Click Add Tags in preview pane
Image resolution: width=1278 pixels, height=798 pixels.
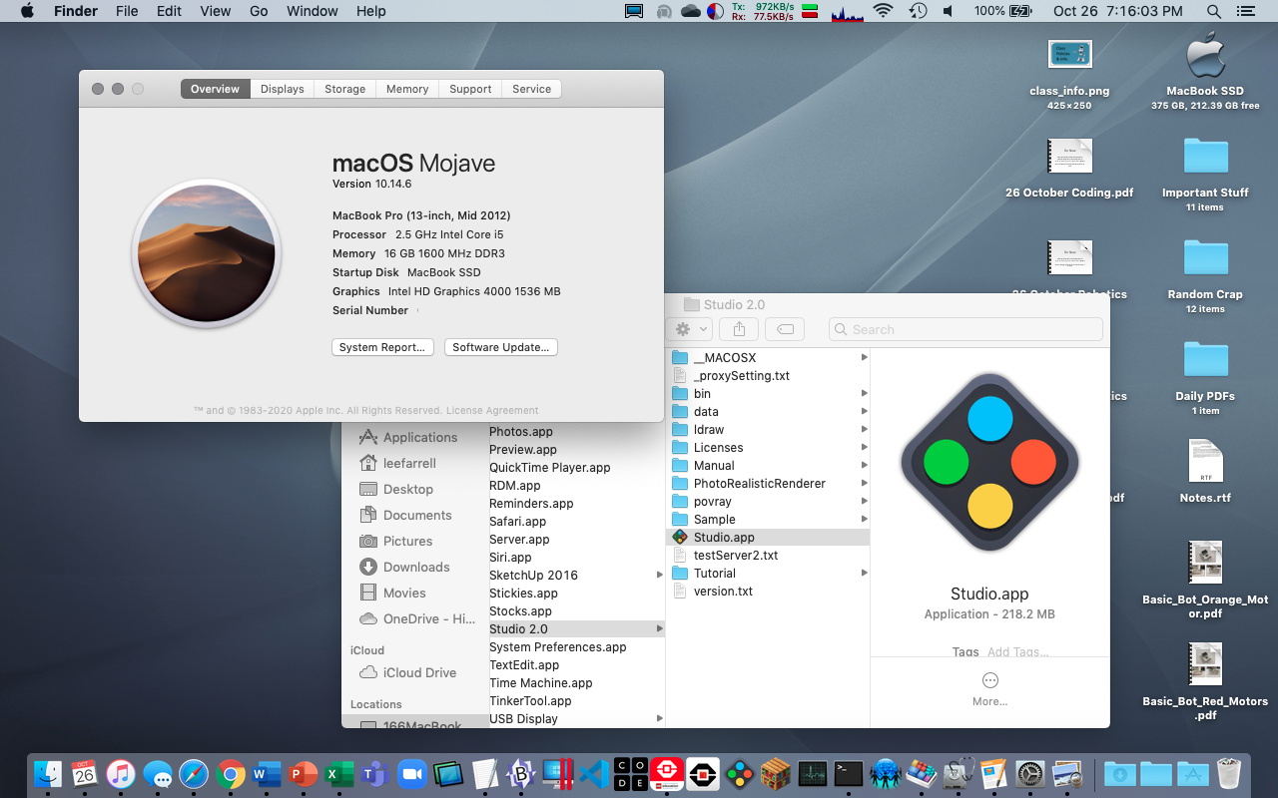tap(1017, 652)
